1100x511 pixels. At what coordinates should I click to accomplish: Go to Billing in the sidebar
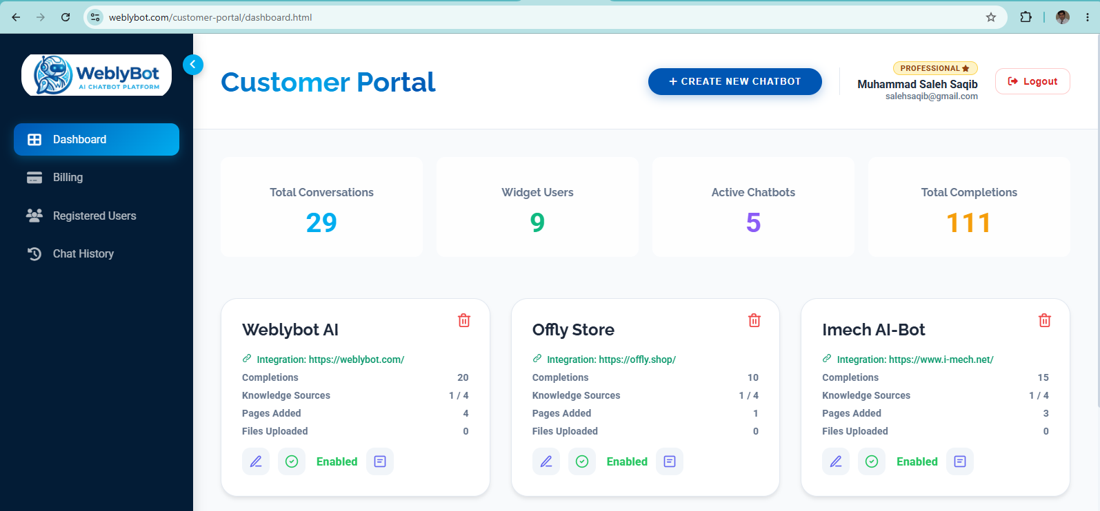(97, 178)
